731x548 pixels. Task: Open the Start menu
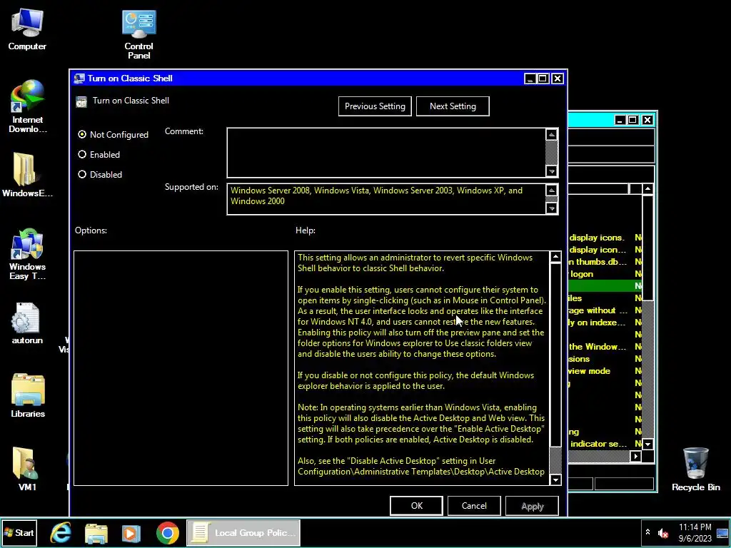click(19, 532)
